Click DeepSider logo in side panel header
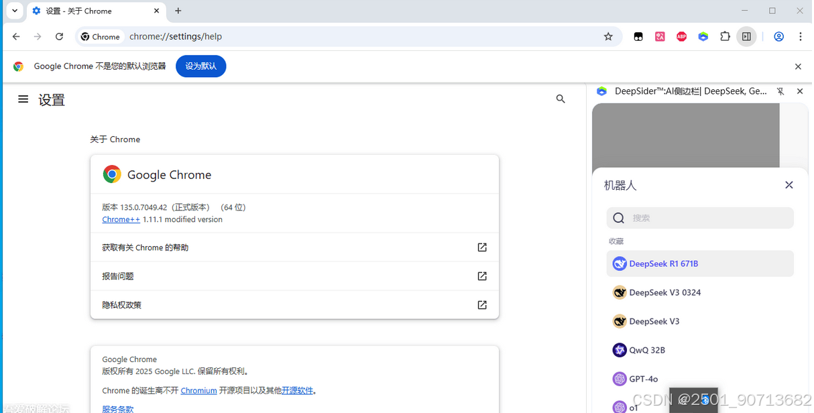 click(601, 91)
